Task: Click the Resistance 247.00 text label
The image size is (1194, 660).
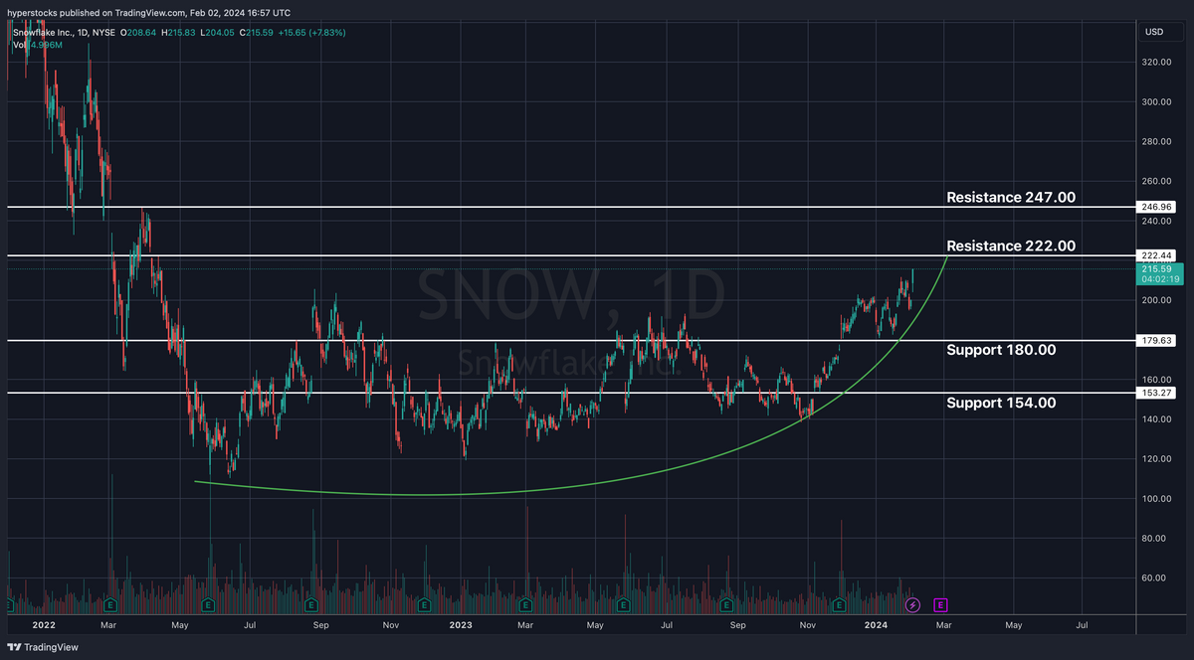Action: pos(1010,197)
